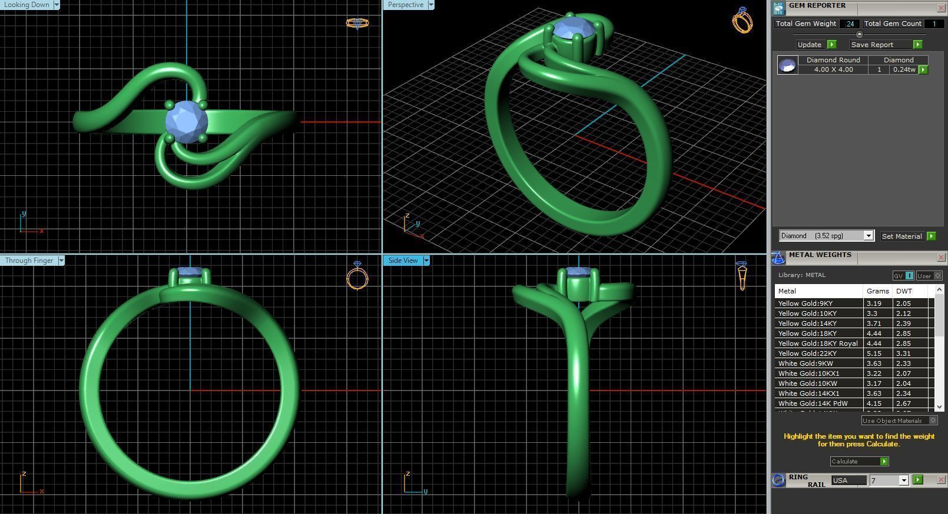The height and width of the screenshot is (514, 948).
Task: Open the ring size 7 dropdown
Action: [x=903, y=480]
